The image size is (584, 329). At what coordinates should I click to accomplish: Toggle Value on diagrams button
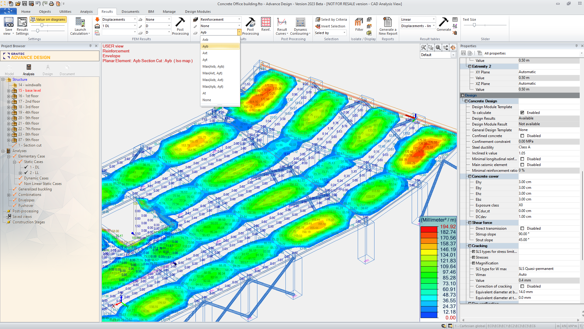click(x=48, y=19)
